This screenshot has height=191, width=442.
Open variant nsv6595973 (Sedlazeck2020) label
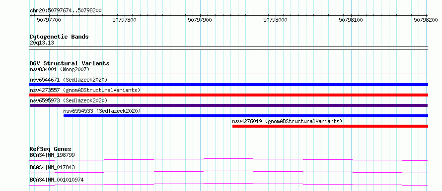(69, 100)
